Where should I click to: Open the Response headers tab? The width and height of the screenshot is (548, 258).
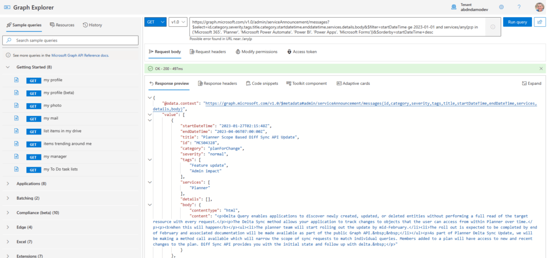click(217, 83)
